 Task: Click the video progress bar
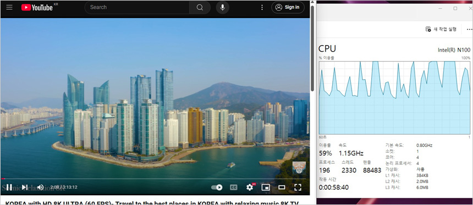click(x=155, y=179)
